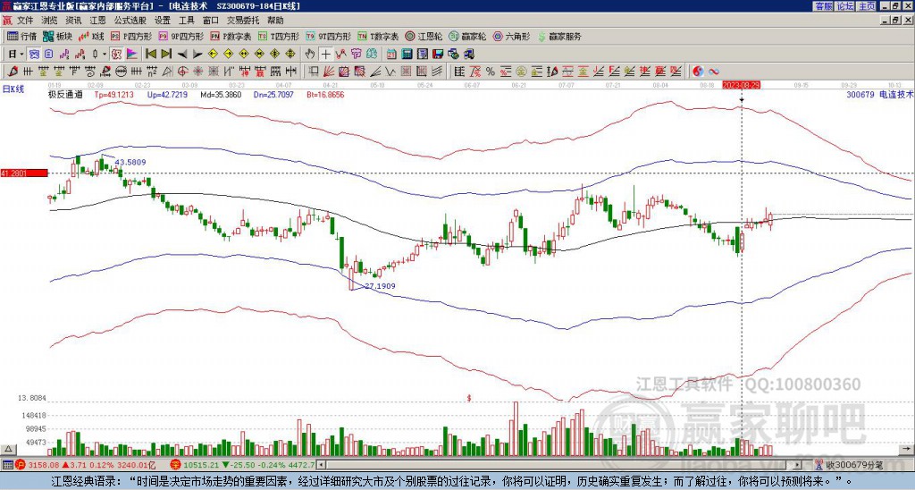
Task: Click the P四方形 square chart button
Action: coord(131,36)
